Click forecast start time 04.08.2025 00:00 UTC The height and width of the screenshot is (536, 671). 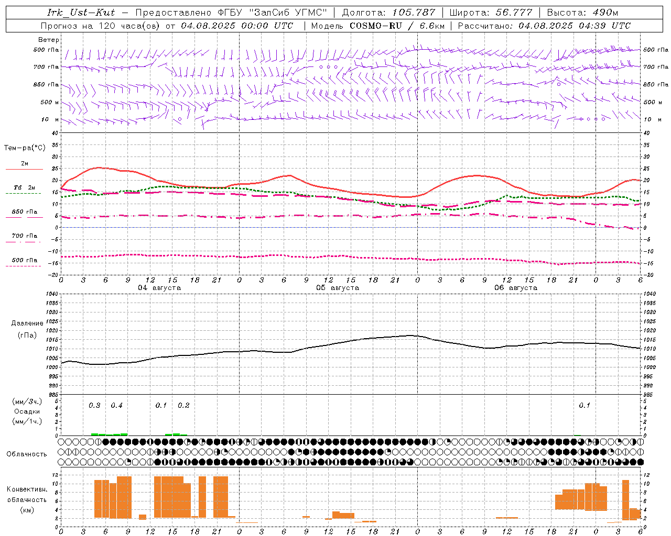tap(237, 26)
